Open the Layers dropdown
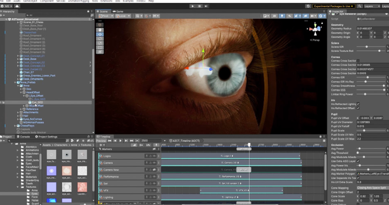 tap(372, 6)
